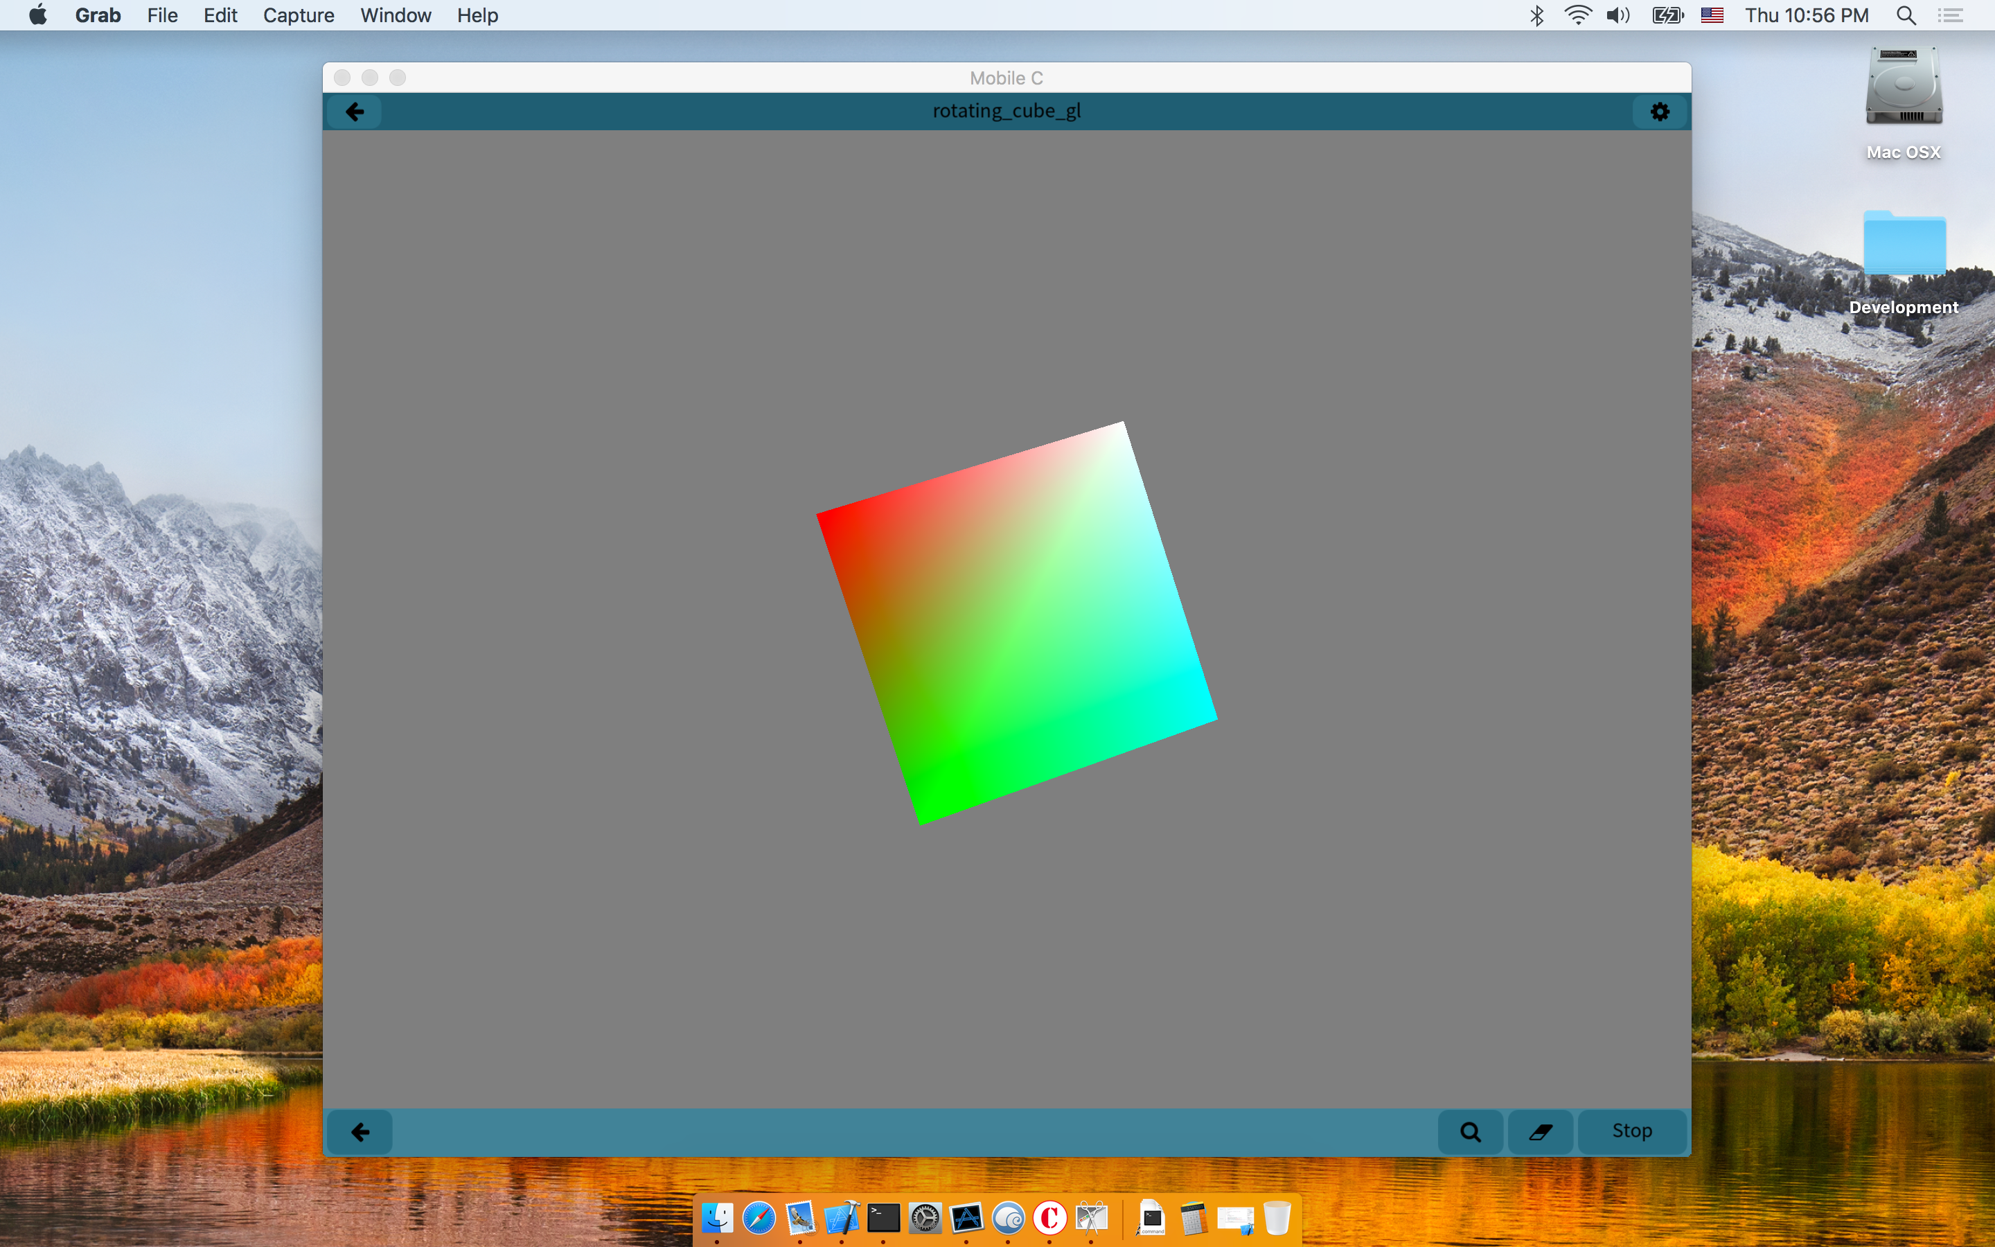The width and height of the screenshot is (1995, 1247).
Task: Click the Spotlight search icon in menu bar
Action: (x=1906, y=16)
